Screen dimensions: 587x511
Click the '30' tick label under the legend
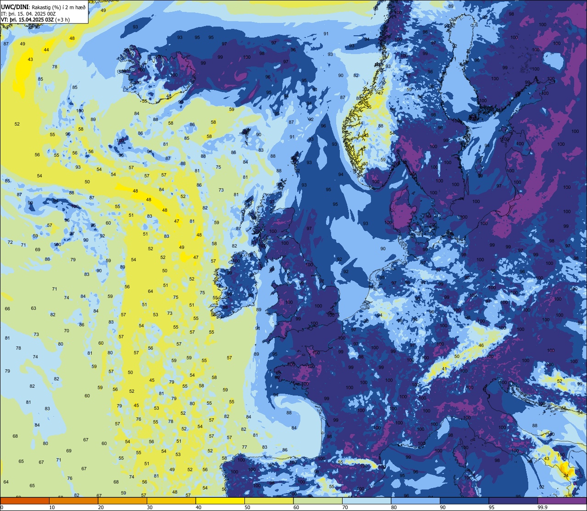150,507
